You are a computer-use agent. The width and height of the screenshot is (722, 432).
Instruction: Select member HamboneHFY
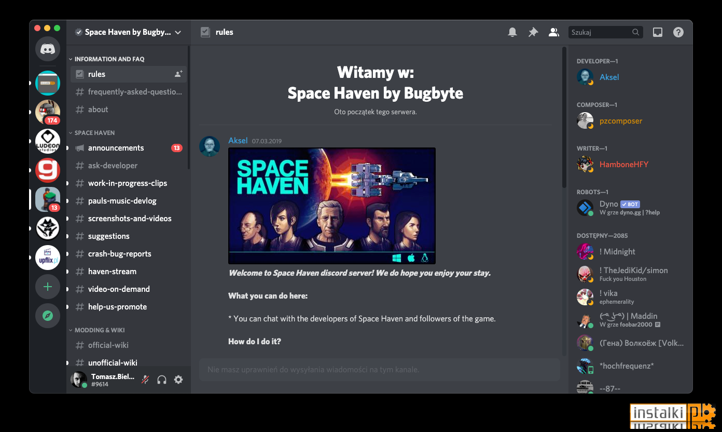(x=631, y=164)
